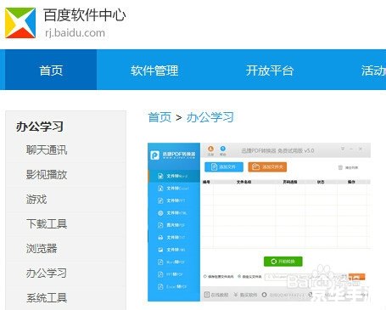Click the 首页 breadcrumb link
The width and height of the screenshot is (386, 310).
click(159, 117)
